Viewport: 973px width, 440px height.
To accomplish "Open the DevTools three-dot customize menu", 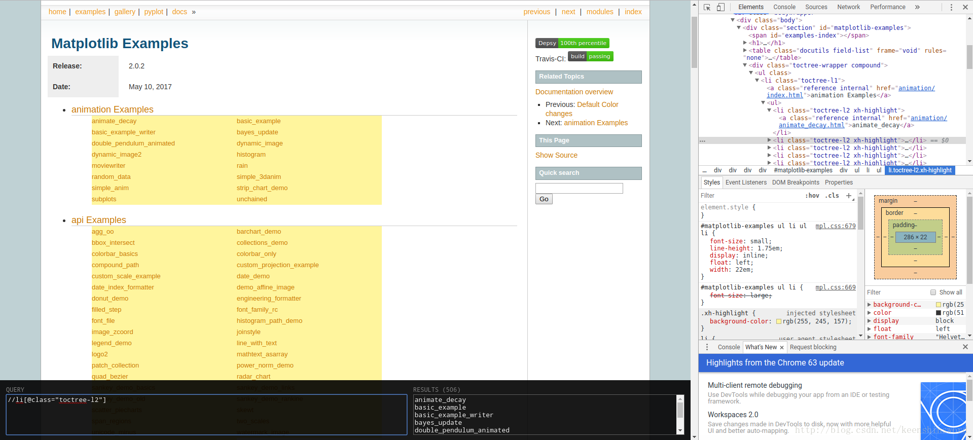I will coord(951,7).
